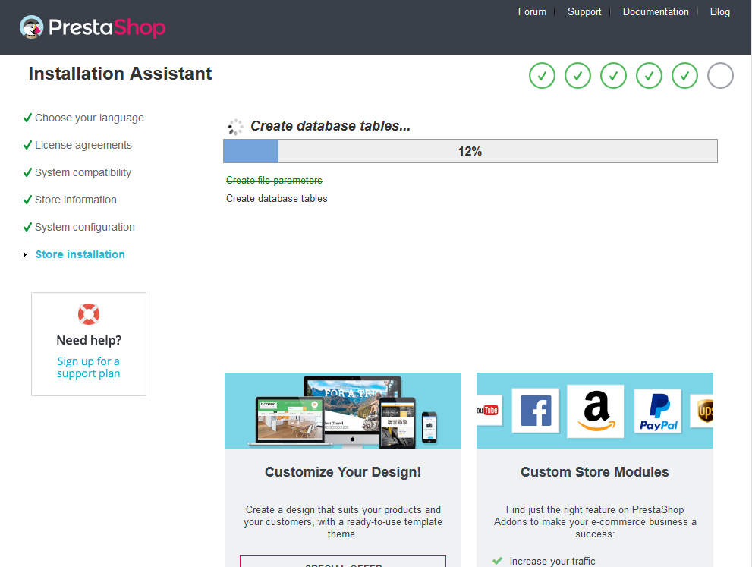Click the Customize Your Design! heading

343,472
